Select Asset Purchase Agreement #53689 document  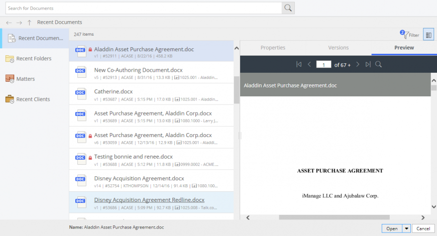(151, 116)
